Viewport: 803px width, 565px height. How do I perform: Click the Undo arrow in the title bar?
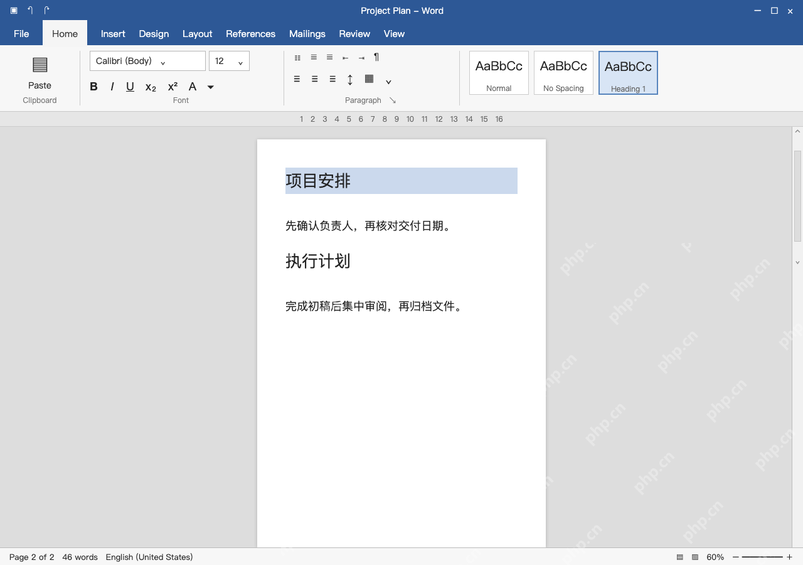[x=30, y=10]
